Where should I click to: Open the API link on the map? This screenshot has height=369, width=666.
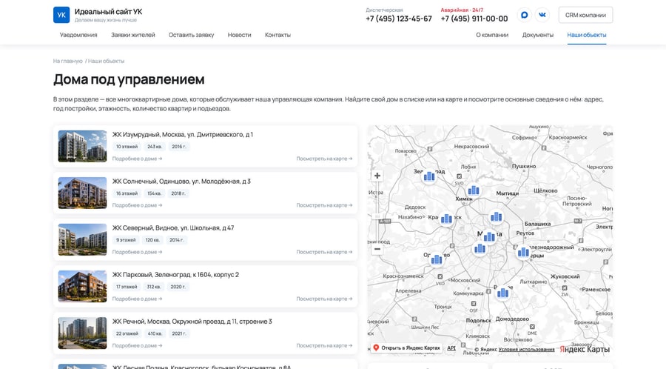click(x=451, y=348)
